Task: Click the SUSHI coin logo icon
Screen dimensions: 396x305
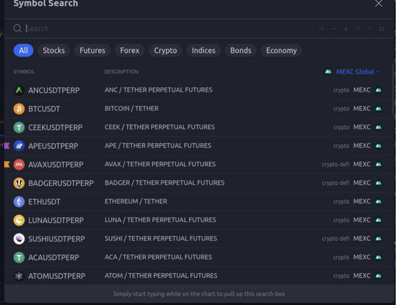Action: tap(19, 239)
